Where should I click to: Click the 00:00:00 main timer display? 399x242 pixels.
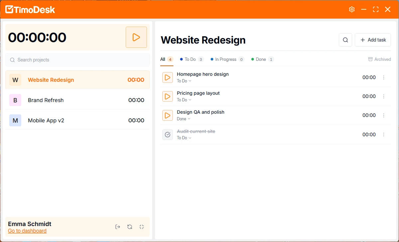pos(37,37)
